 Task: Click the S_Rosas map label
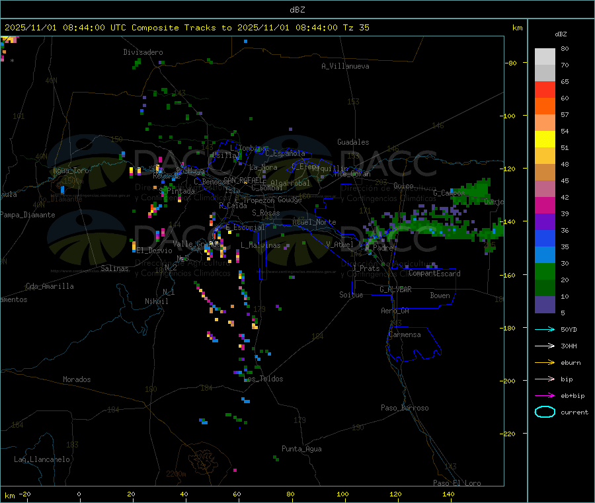pos(266,213)
